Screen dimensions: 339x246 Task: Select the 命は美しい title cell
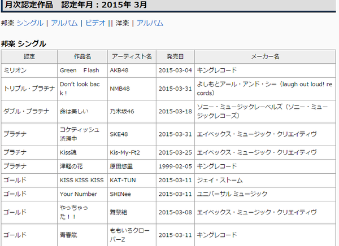point(82,112)
